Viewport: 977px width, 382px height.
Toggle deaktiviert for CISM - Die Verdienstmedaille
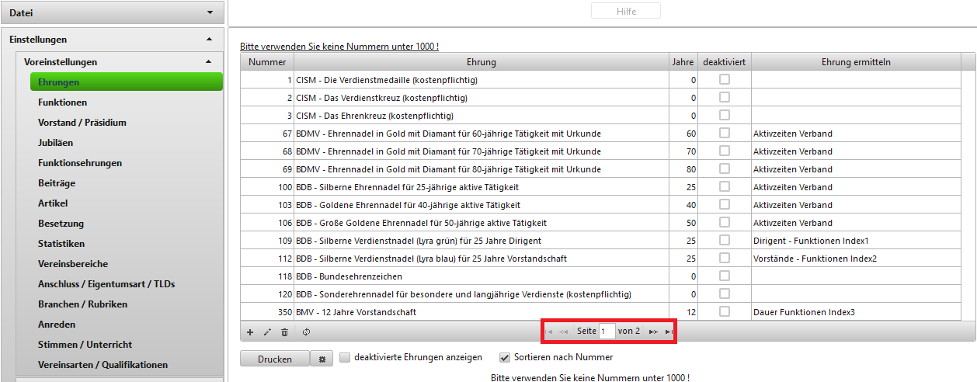[x=724, y=79]
